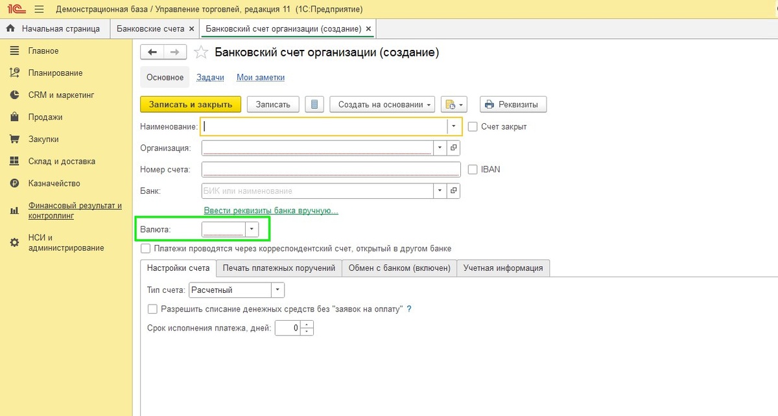Close the Банковский счет организации (создание) tab
The height and width of the screenshot is (416, 778).
pyautogui.click(x=368, y=29)
